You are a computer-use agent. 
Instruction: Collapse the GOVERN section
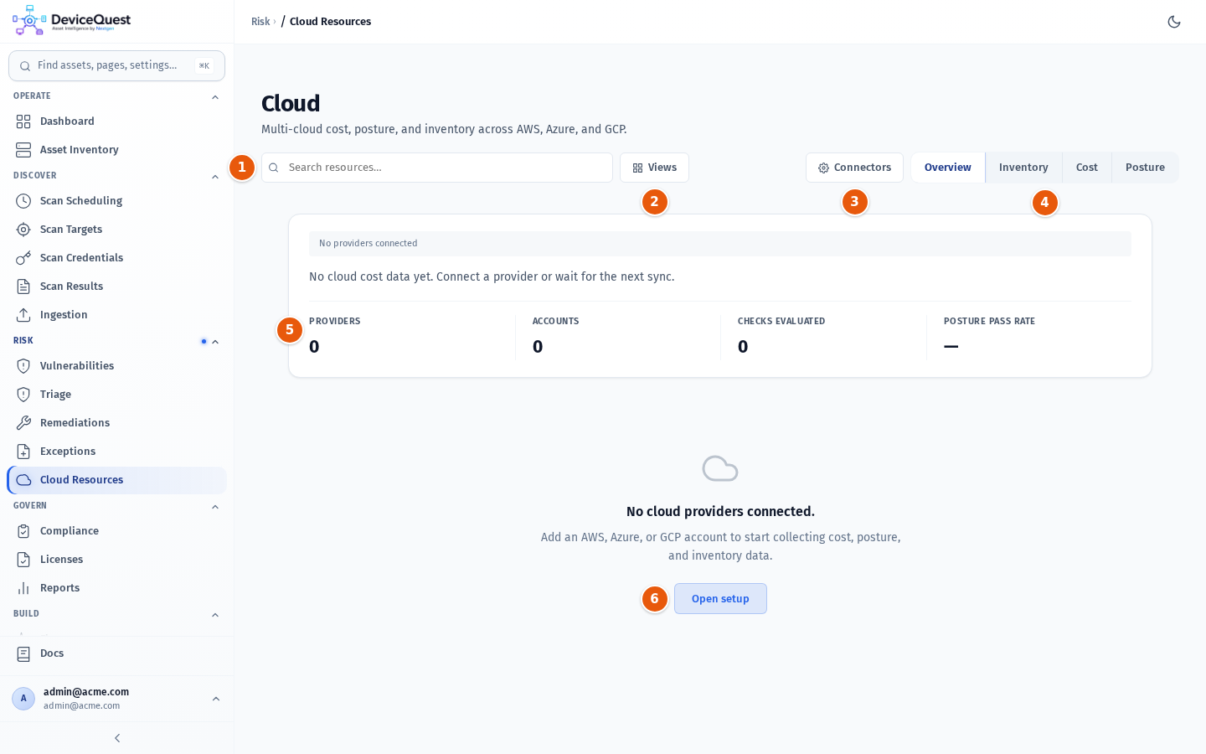[x=215, y=507]
